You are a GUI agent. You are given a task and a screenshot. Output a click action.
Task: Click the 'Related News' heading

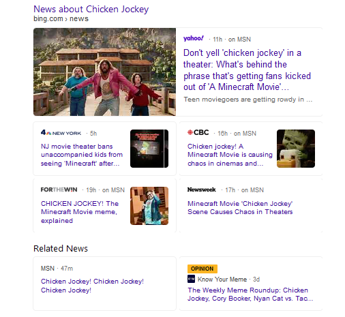point(61,249)
